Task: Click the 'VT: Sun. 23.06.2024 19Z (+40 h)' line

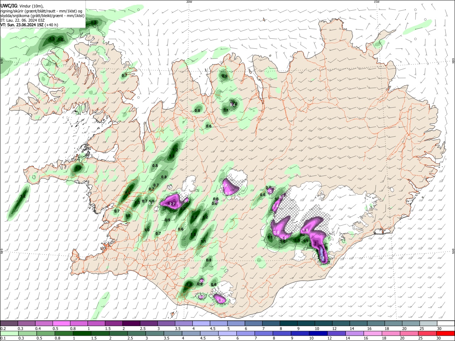Action: tap(29, 25)
